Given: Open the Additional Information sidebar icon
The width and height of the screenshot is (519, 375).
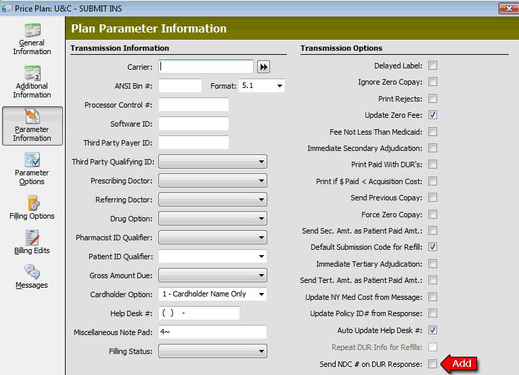Looking at the screenshot, I should pos(32,73).
